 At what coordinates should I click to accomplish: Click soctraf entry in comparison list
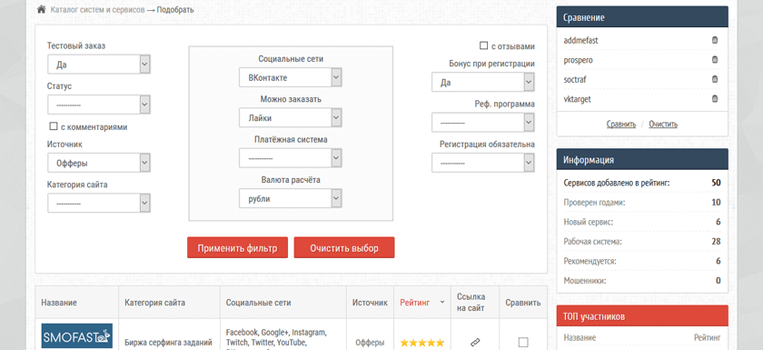[574, 79]
